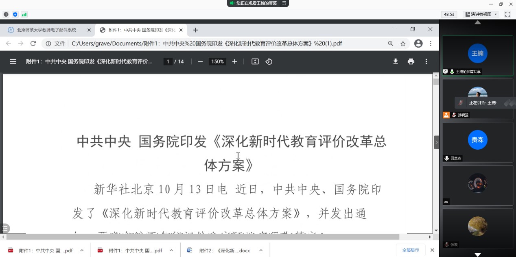Click the print icon in PDF toolbar
The height and width of the screenshot is (257, 516).
point(411,61)
